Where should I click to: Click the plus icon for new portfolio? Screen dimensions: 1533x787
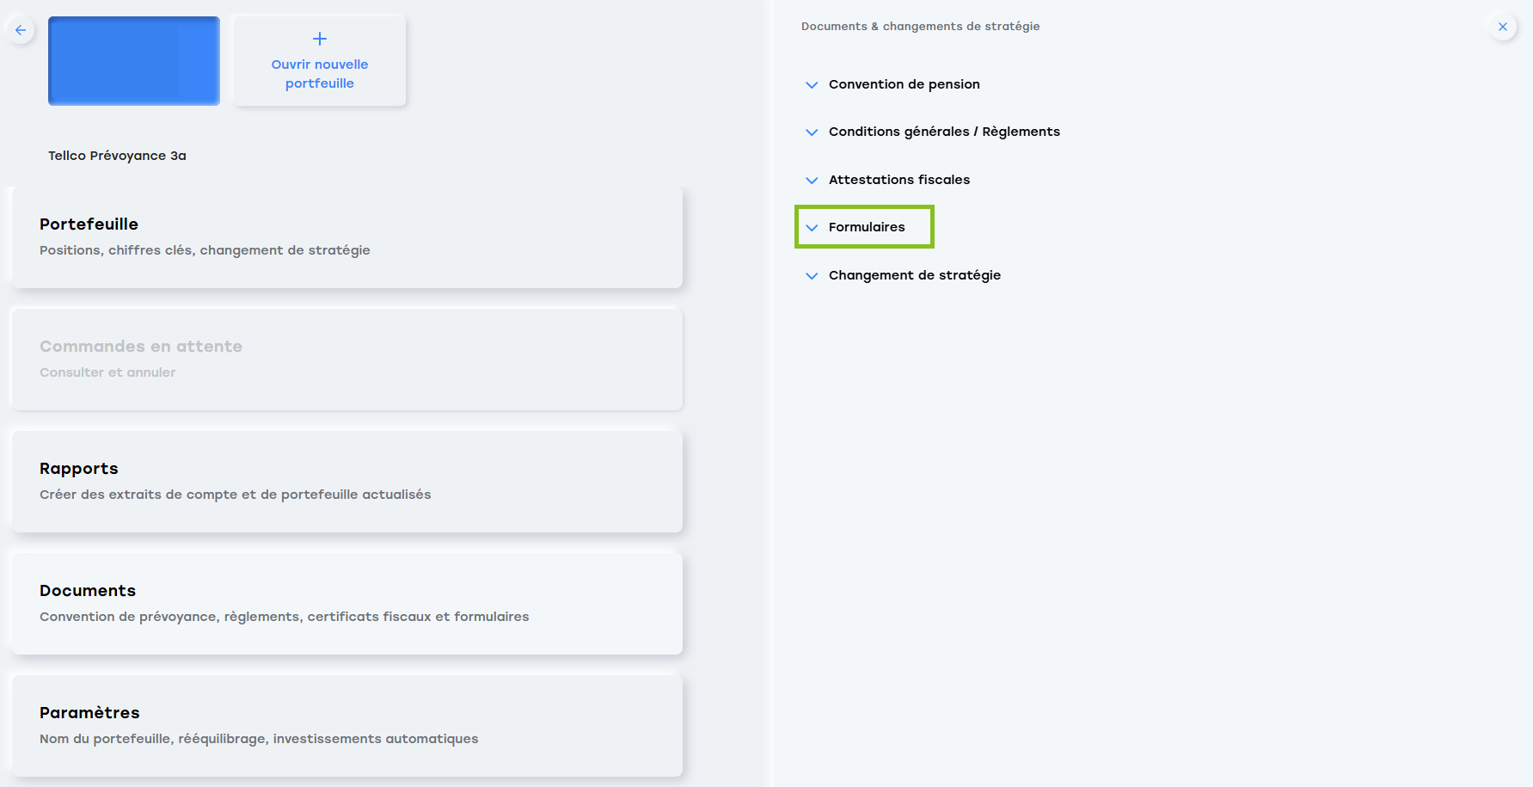(x=320, y=39)
